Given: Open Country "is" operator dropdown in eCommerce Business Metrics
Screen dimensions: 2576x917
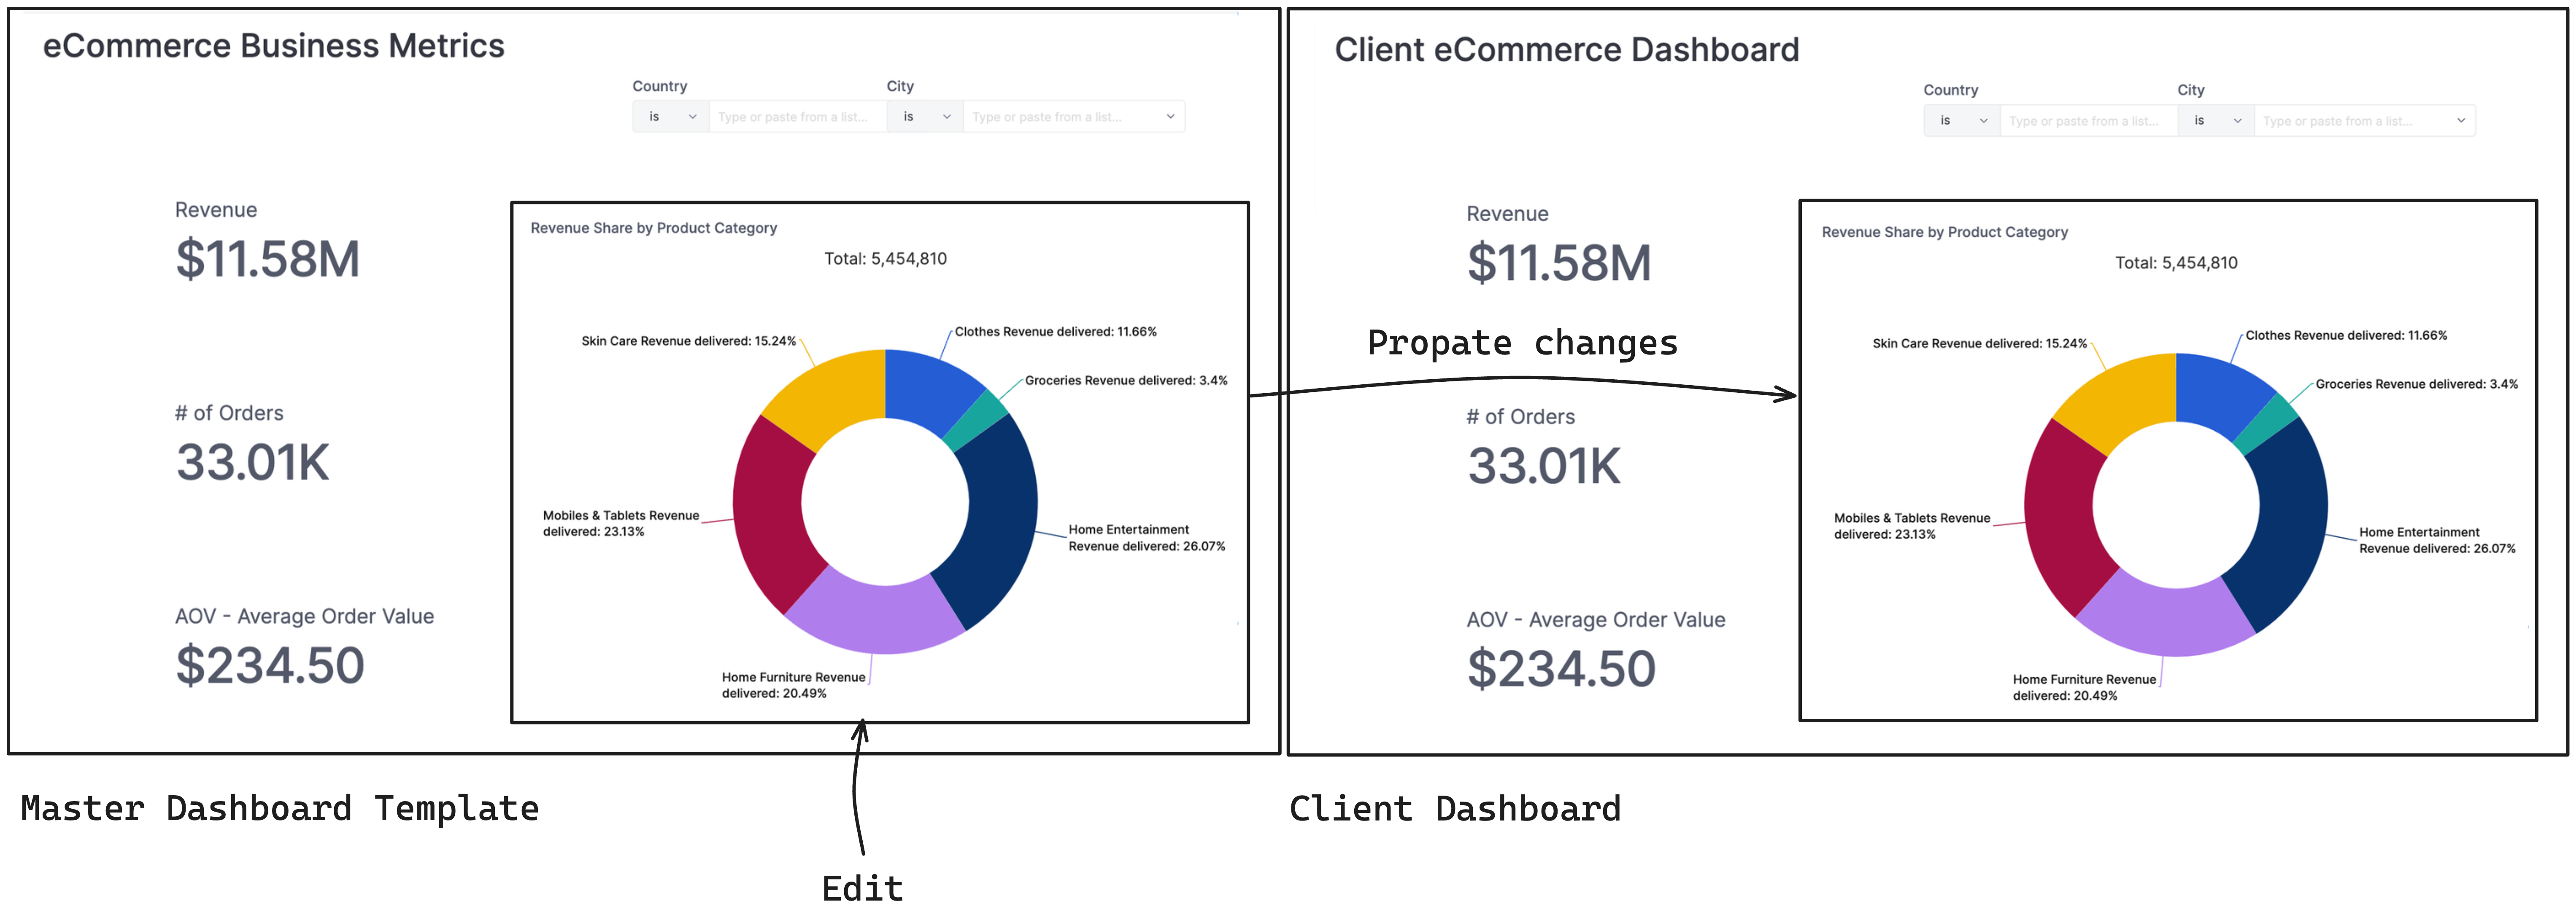Looking at the screenshot, I should tap(671, 117).
